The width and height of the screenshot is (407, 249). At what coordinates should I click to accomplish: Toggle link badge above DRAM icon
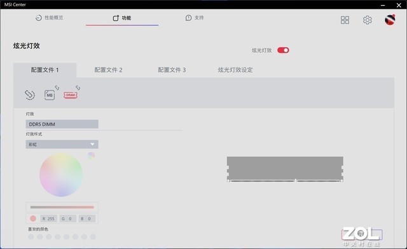click(78, 88)
